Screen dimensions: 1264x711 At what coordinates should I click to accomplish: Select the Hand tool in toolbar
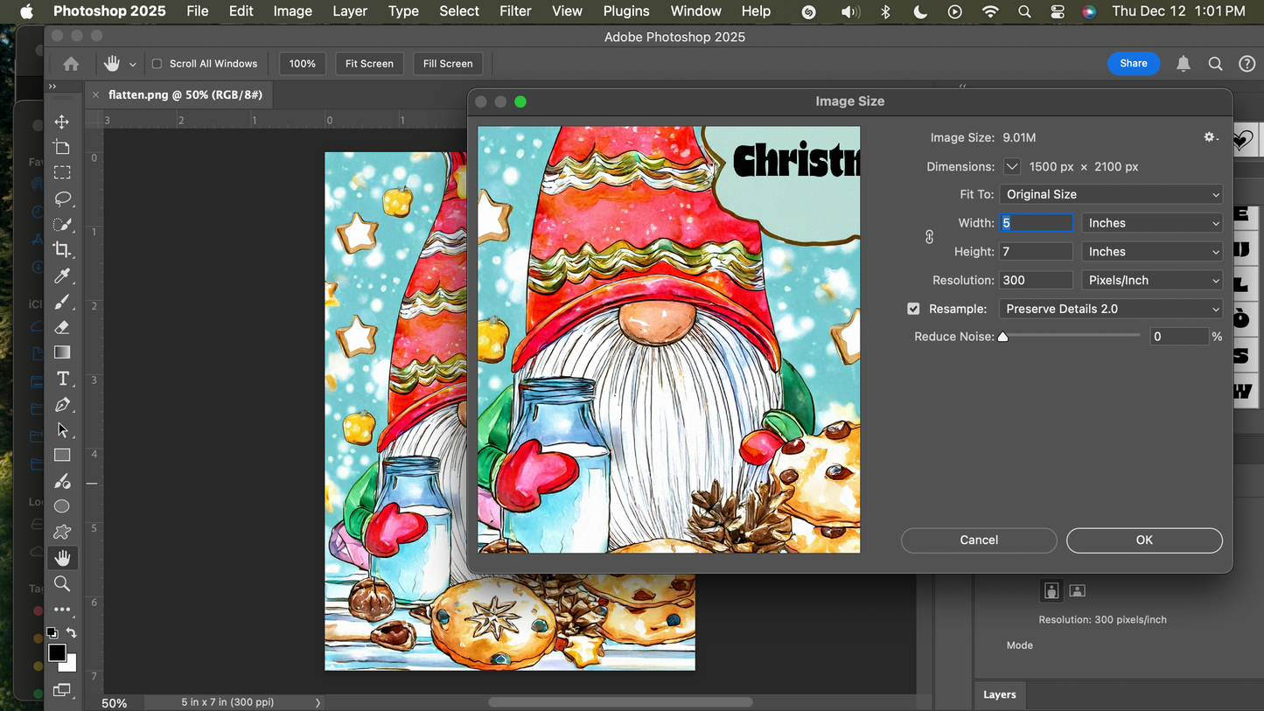click(62, 558)
